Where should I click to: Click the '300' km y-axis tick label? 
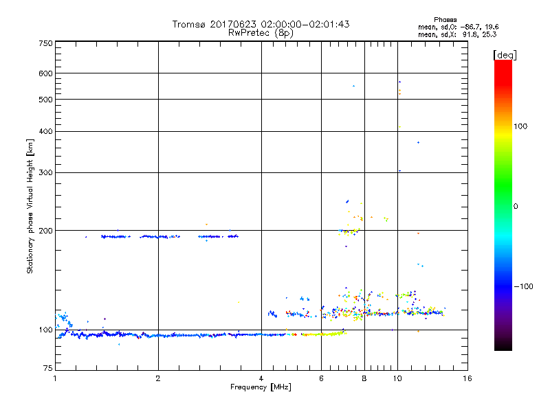point(45,172)
